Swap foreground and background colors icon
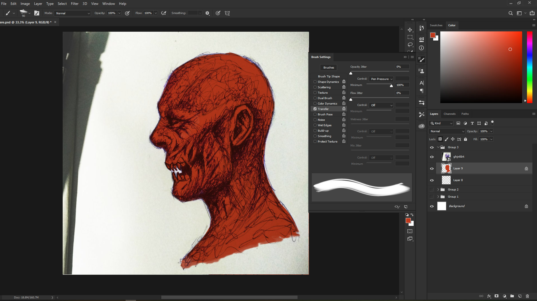The width and height of the screenshot is (537, 301). tap(412, 215)
